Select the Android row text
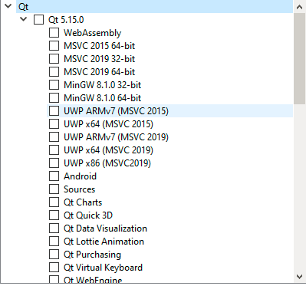 80,176
